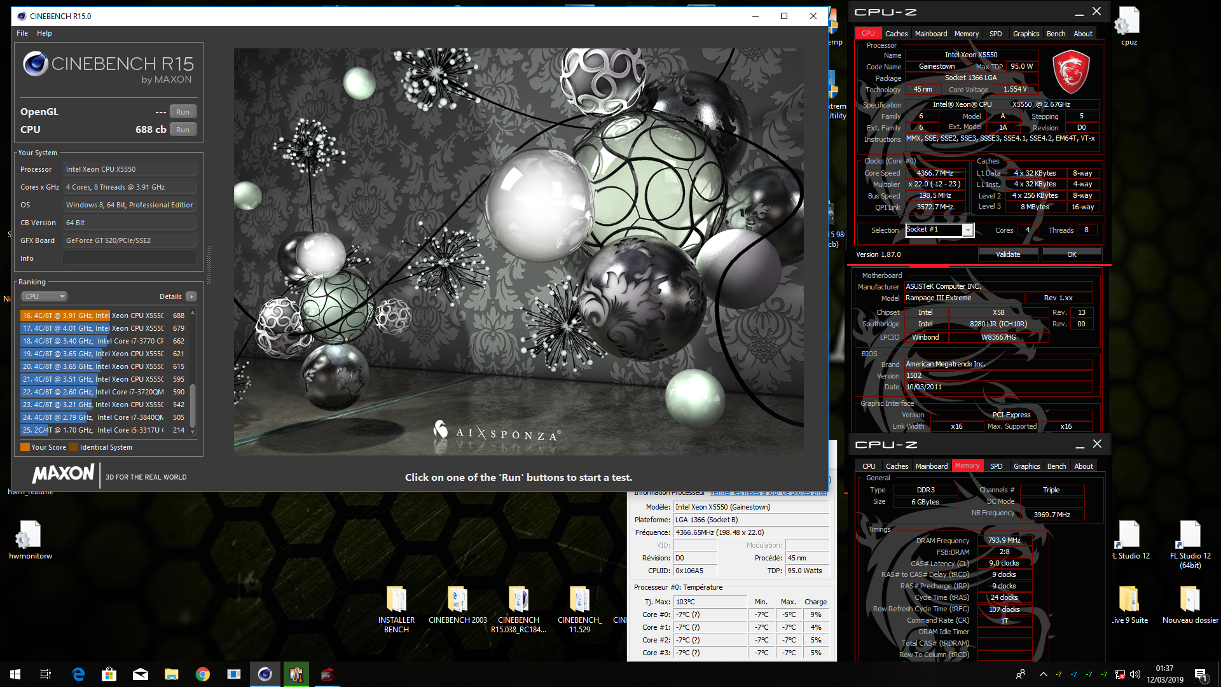Click the OK button in CPU-Z
This screenshot has width=1221, height=687.
(x=1072, y=254)
